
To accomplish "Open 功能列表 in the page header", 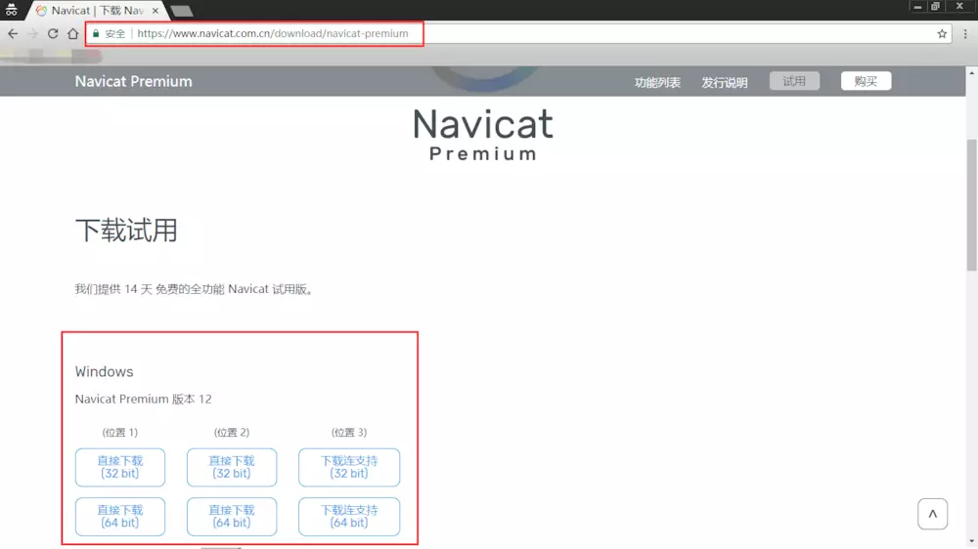I will [657, 82].
